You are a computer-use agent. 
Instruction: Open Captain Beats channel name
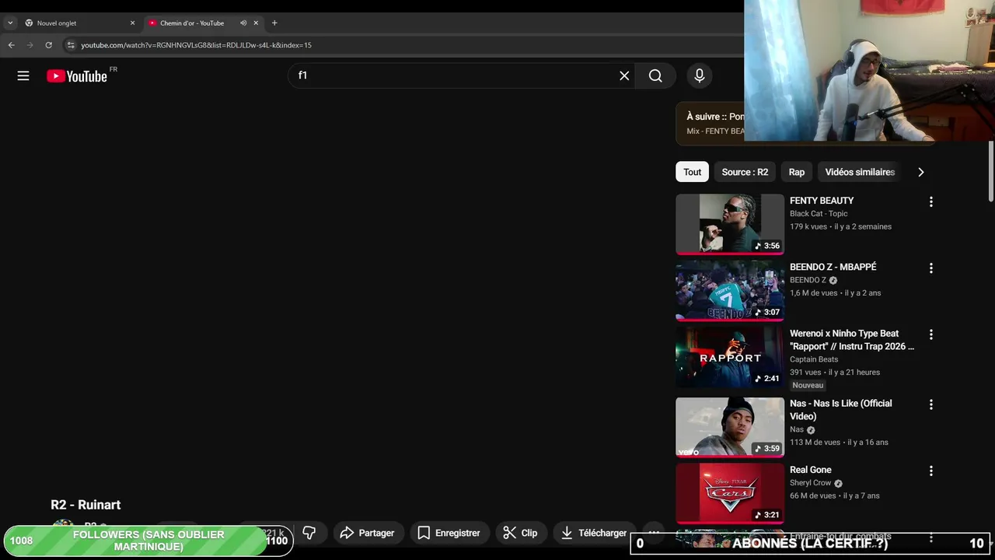pos(814,359)
